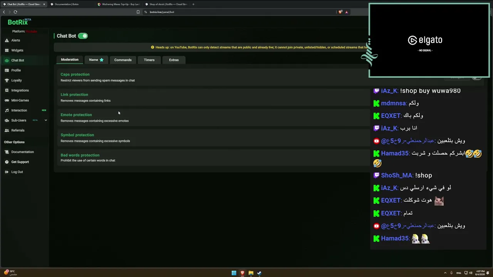
Task: Open File Explorer from the taskbar
Action: pos(251,273)
